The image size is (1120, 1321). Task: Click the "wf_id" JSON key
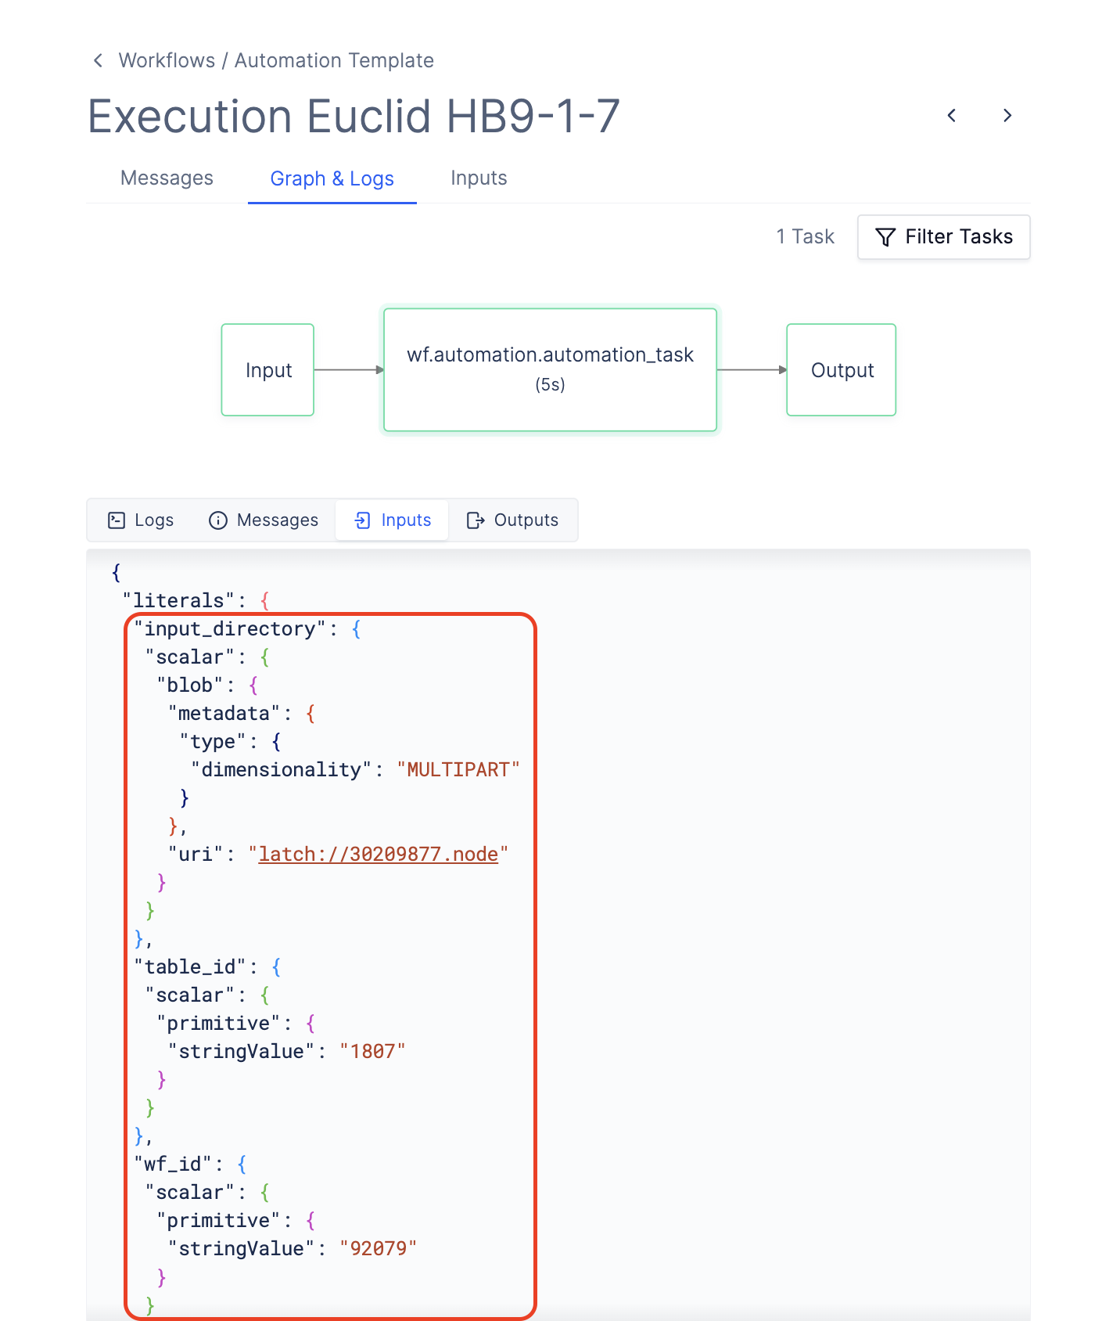173,1164
